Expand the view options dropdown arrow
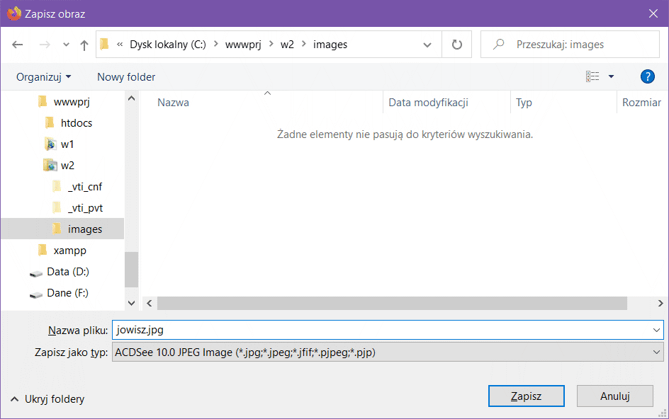This screenshot has width=669, height=419. coord(611,76)
